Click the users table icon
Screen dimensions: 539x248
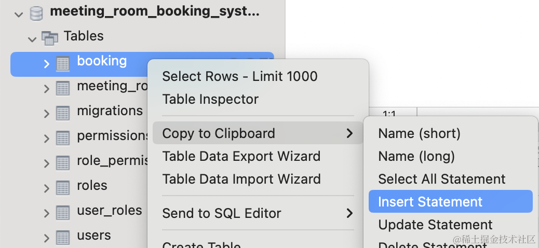pos(63,236)
